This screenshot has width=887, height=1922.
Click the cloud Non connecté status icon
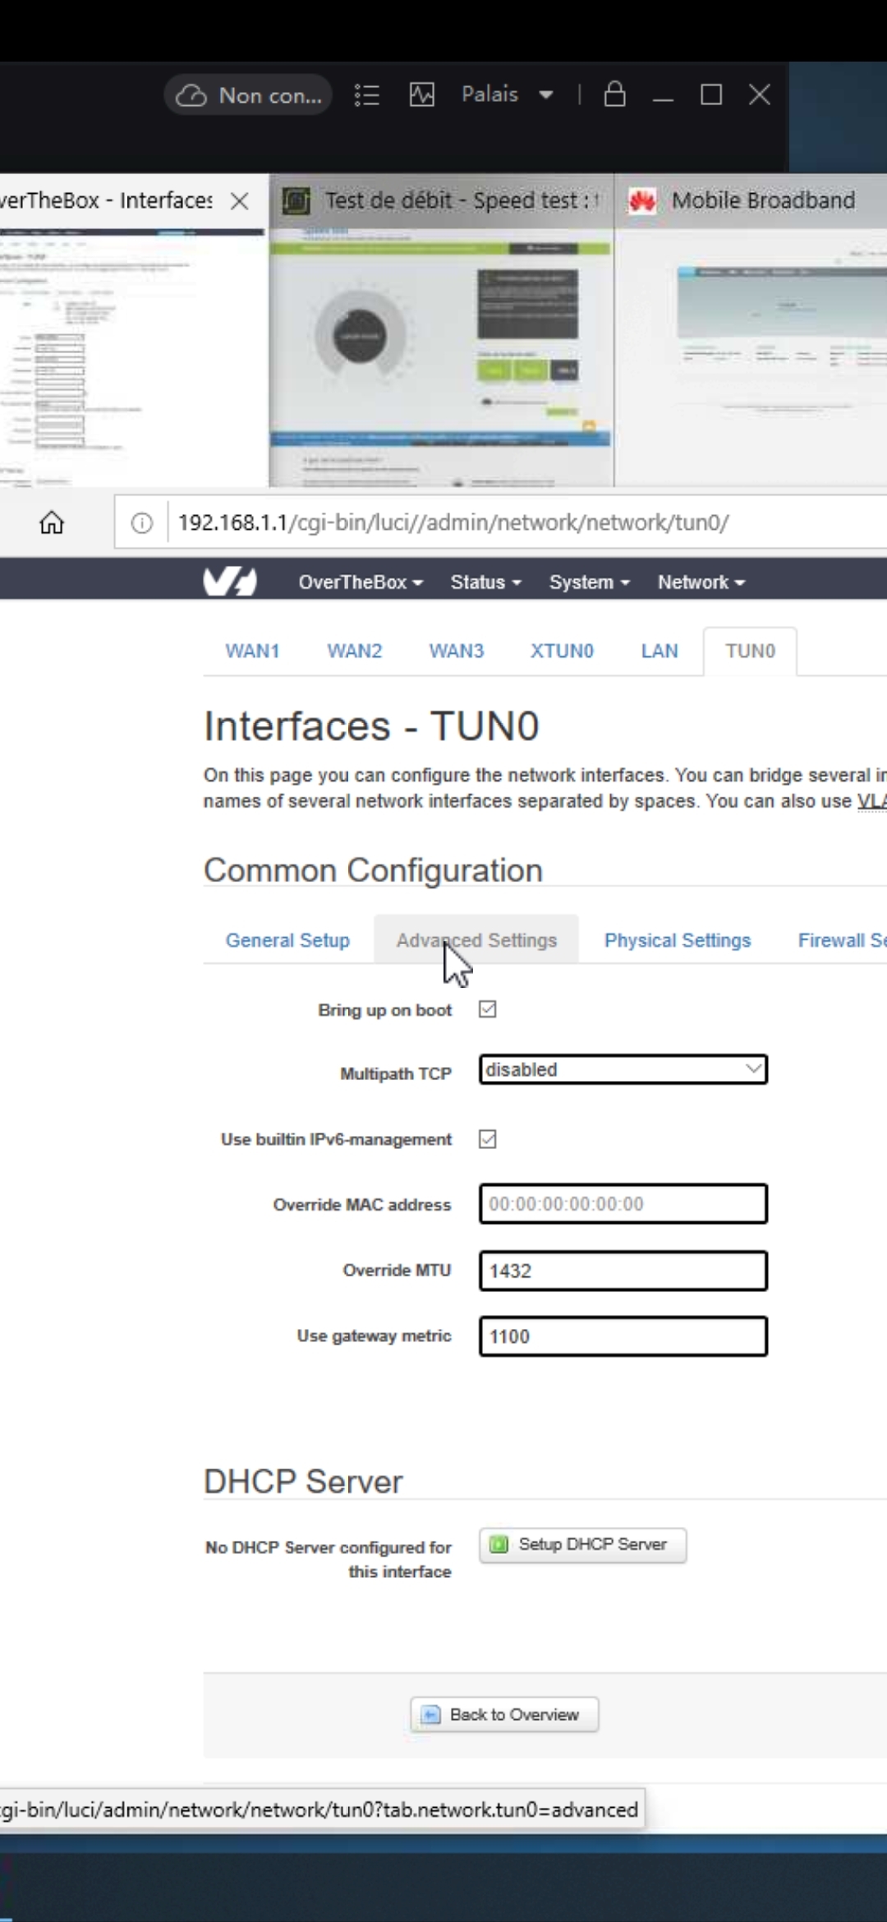[x=192, y=95]
